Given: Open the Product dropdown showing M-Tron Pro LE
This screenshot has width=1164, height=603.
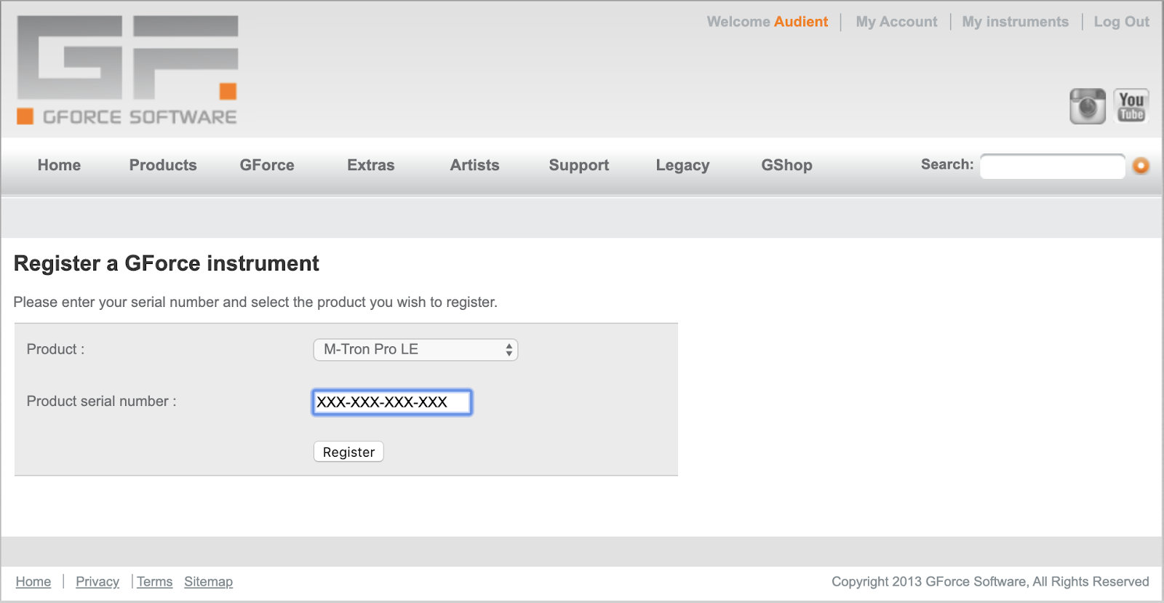Looking at the screenshot, I should 415,350.
